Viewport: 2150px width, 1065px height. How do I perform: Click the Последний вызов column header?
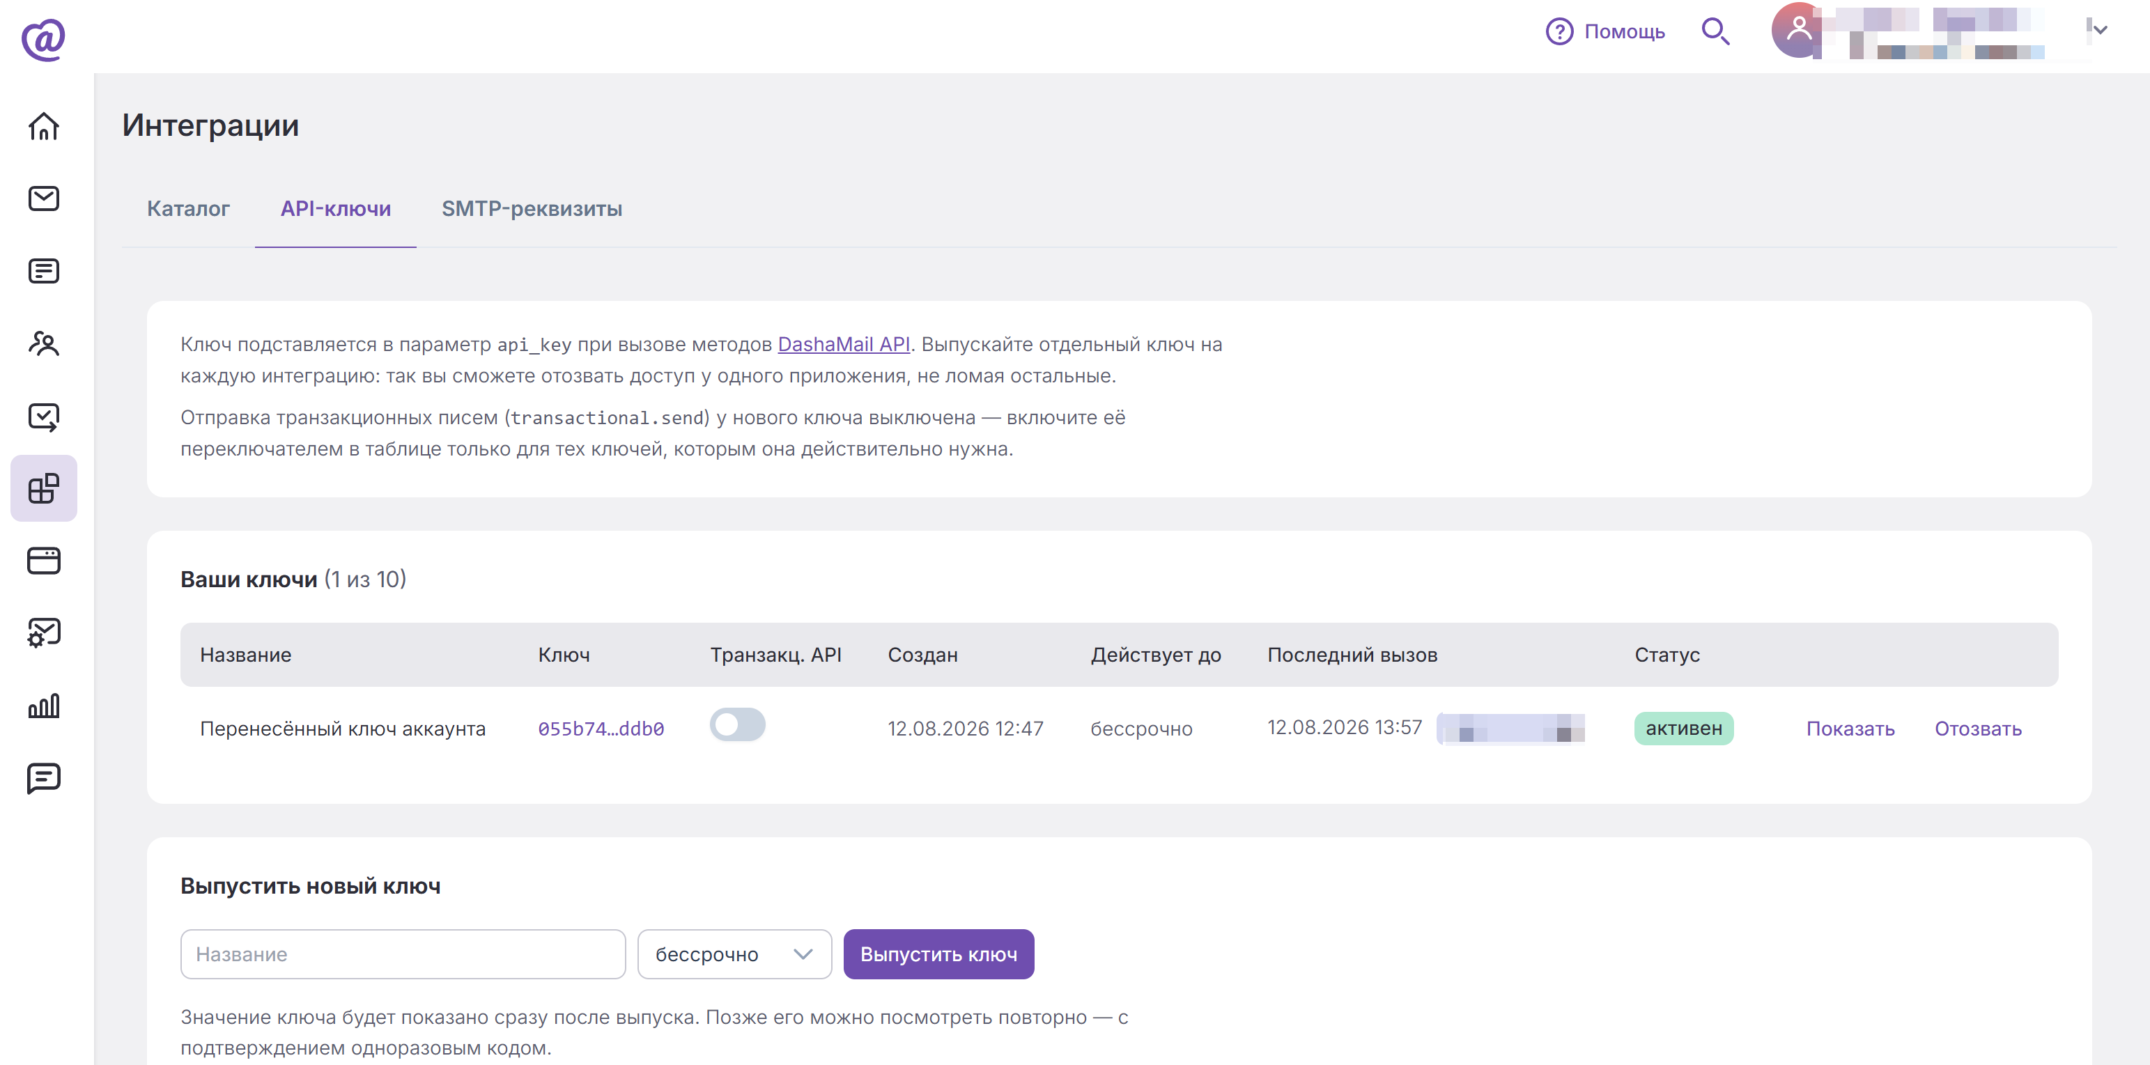coord(1352,655)
